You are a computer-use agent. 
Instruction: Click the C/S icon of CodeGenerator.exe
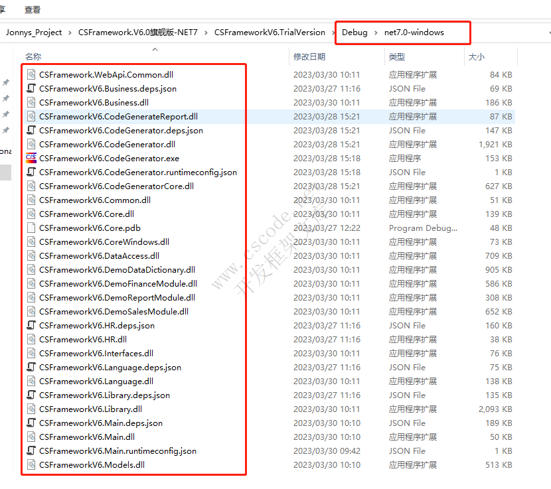[x=31, y=158]
